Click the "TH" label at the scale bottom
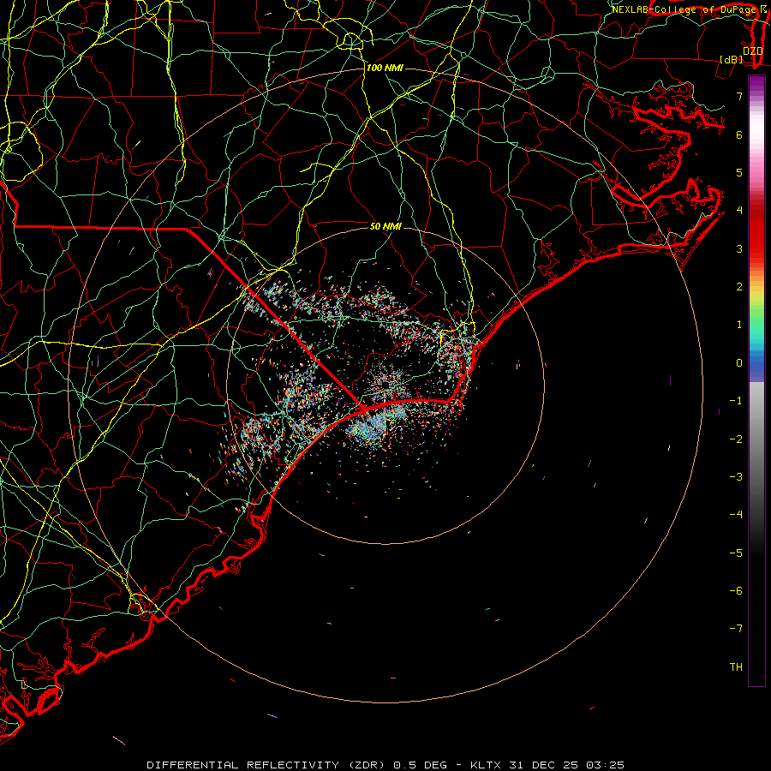 click(x=736, y=667)
